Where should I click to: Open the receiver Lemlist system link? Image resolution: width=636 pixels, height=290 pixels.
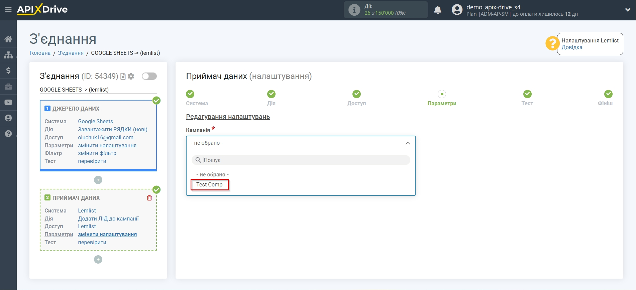pos(87,211)
